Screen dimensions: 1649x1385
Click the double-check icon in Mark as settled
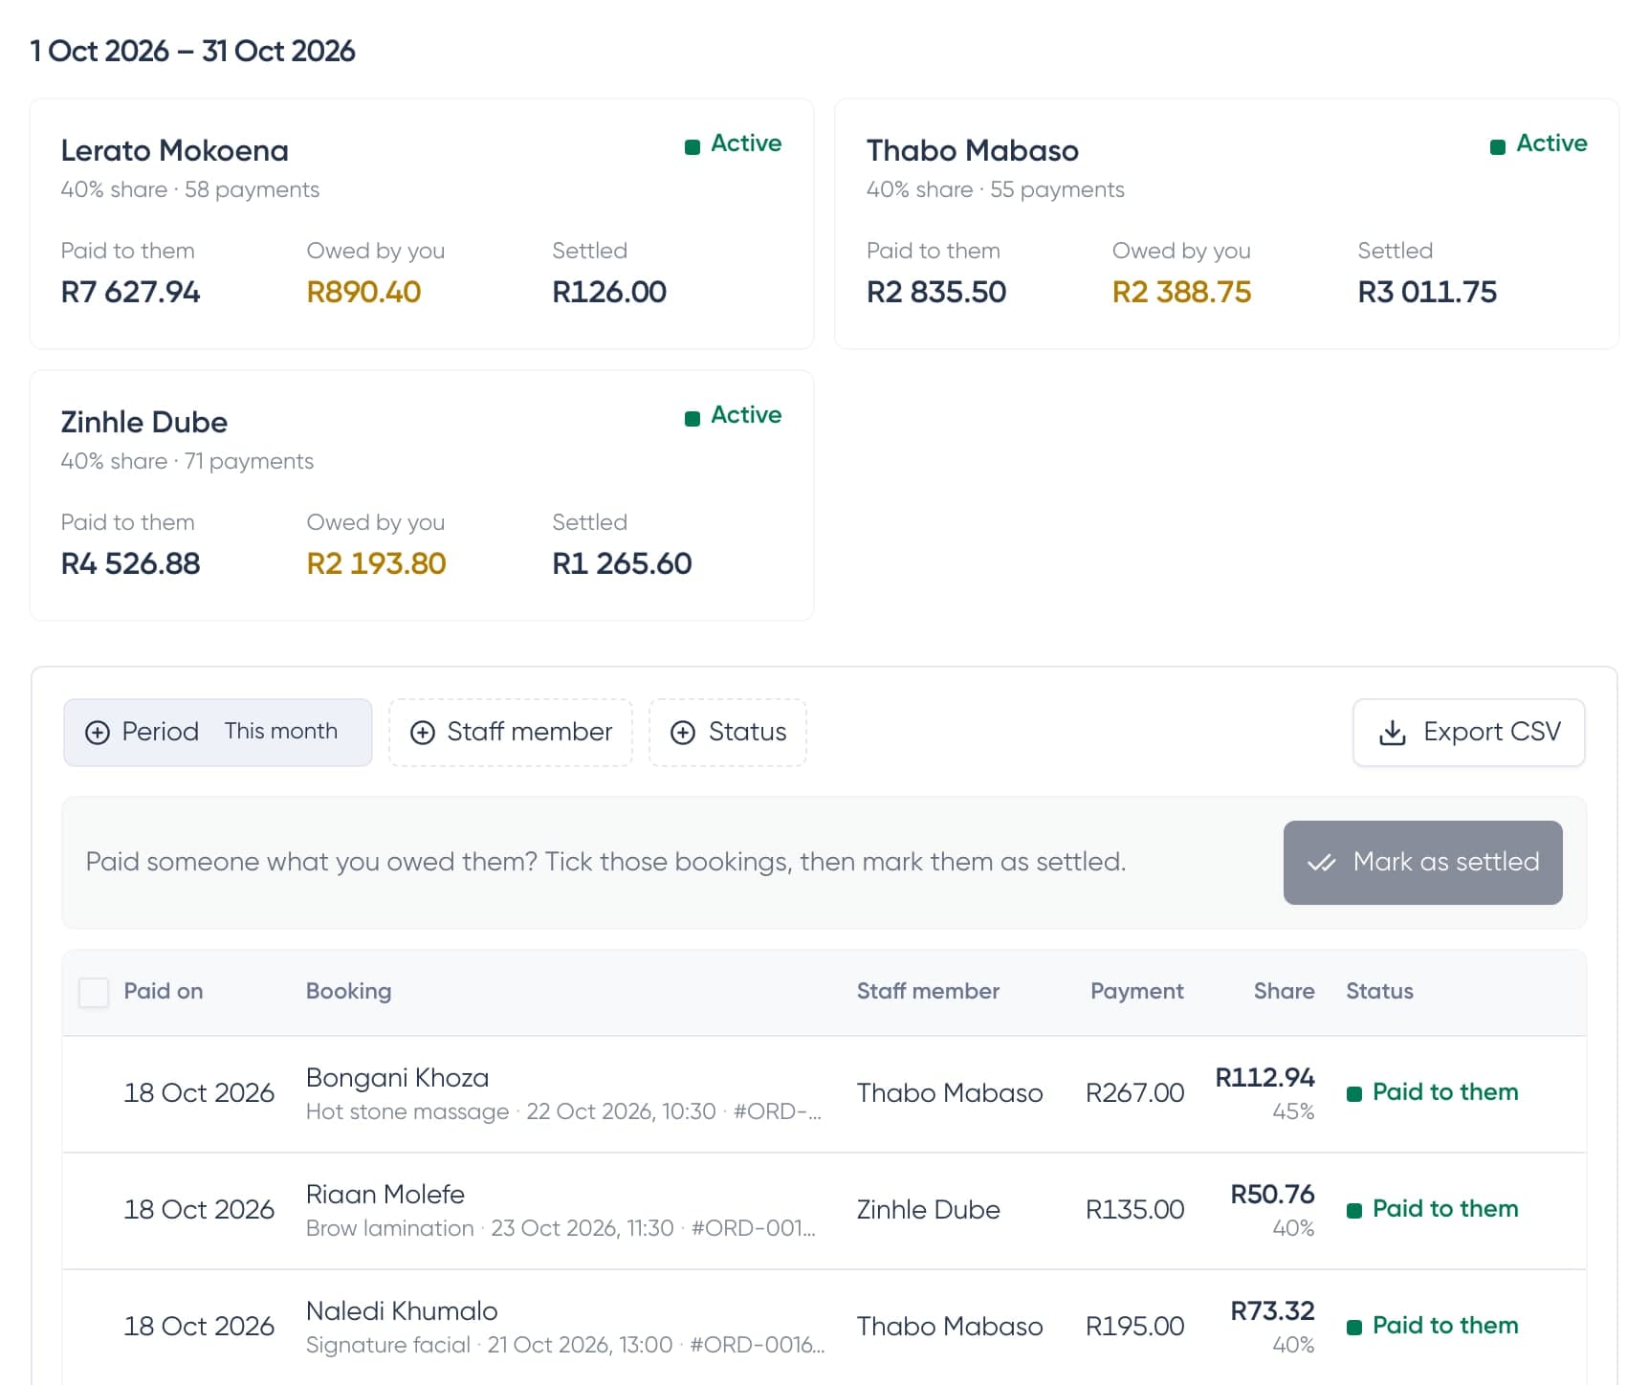point(1321,863)
